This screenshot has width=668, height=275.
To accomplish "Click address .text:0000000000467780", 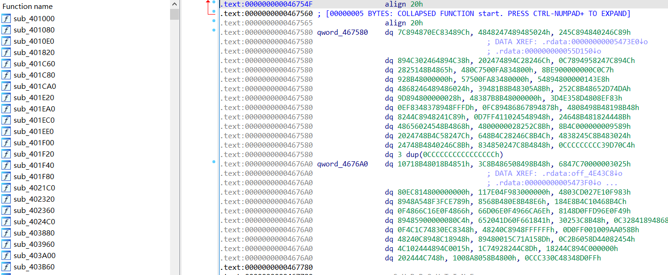I will pyautogui.click(x=267, y=267).
